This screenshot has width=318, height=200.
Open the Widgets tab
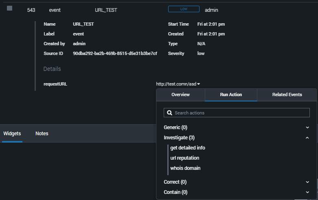12,134
